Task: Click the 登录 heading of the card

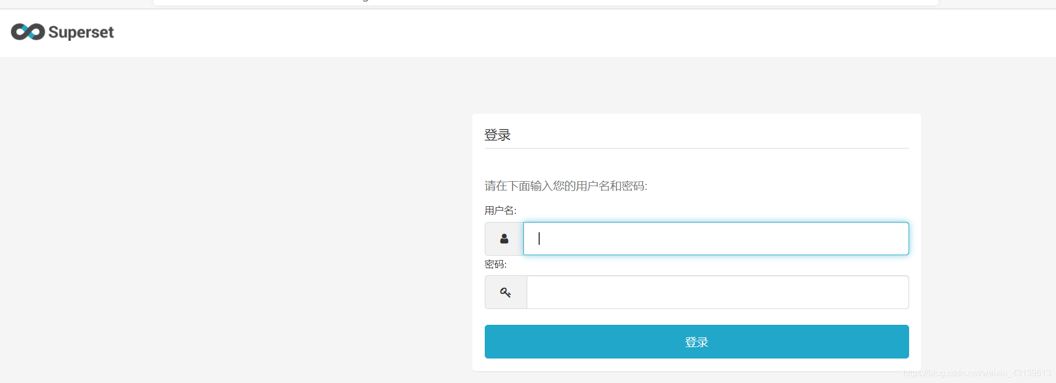Action: [497, 135]
